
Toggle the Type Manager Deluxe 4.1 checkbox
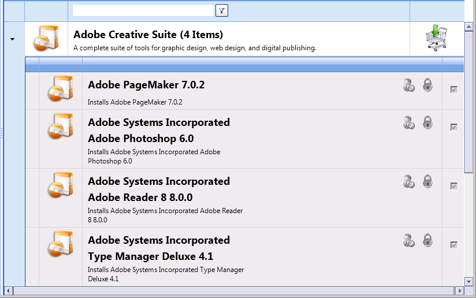click(454, 245)
